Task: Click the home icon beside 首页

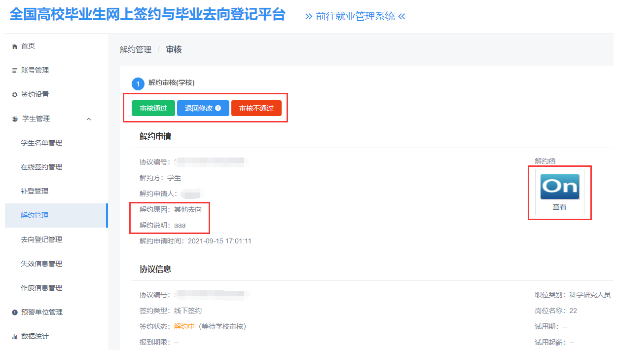Action: [x=14, y=46]
